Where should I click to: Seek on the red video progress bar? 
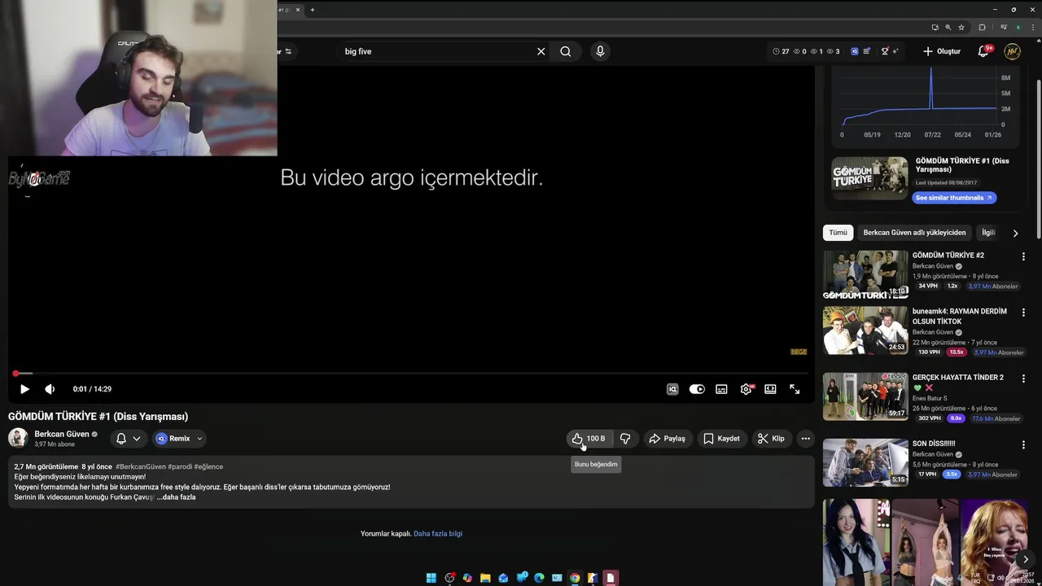point(411,374)
